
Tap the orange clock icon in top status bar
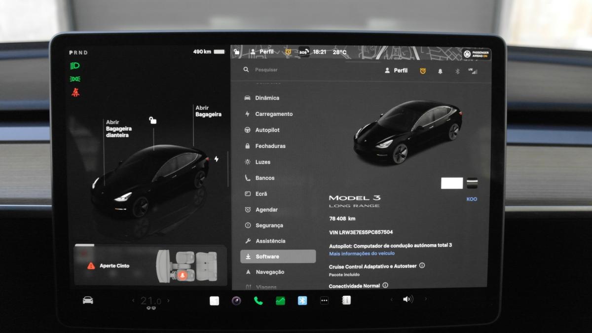pos(288,52)
